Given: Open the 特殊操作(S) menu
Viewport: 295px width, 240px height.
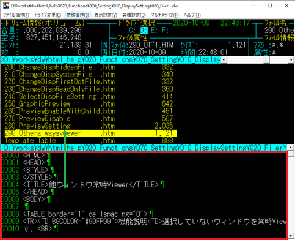Looking at the screenshot, I should click(78, 15).
